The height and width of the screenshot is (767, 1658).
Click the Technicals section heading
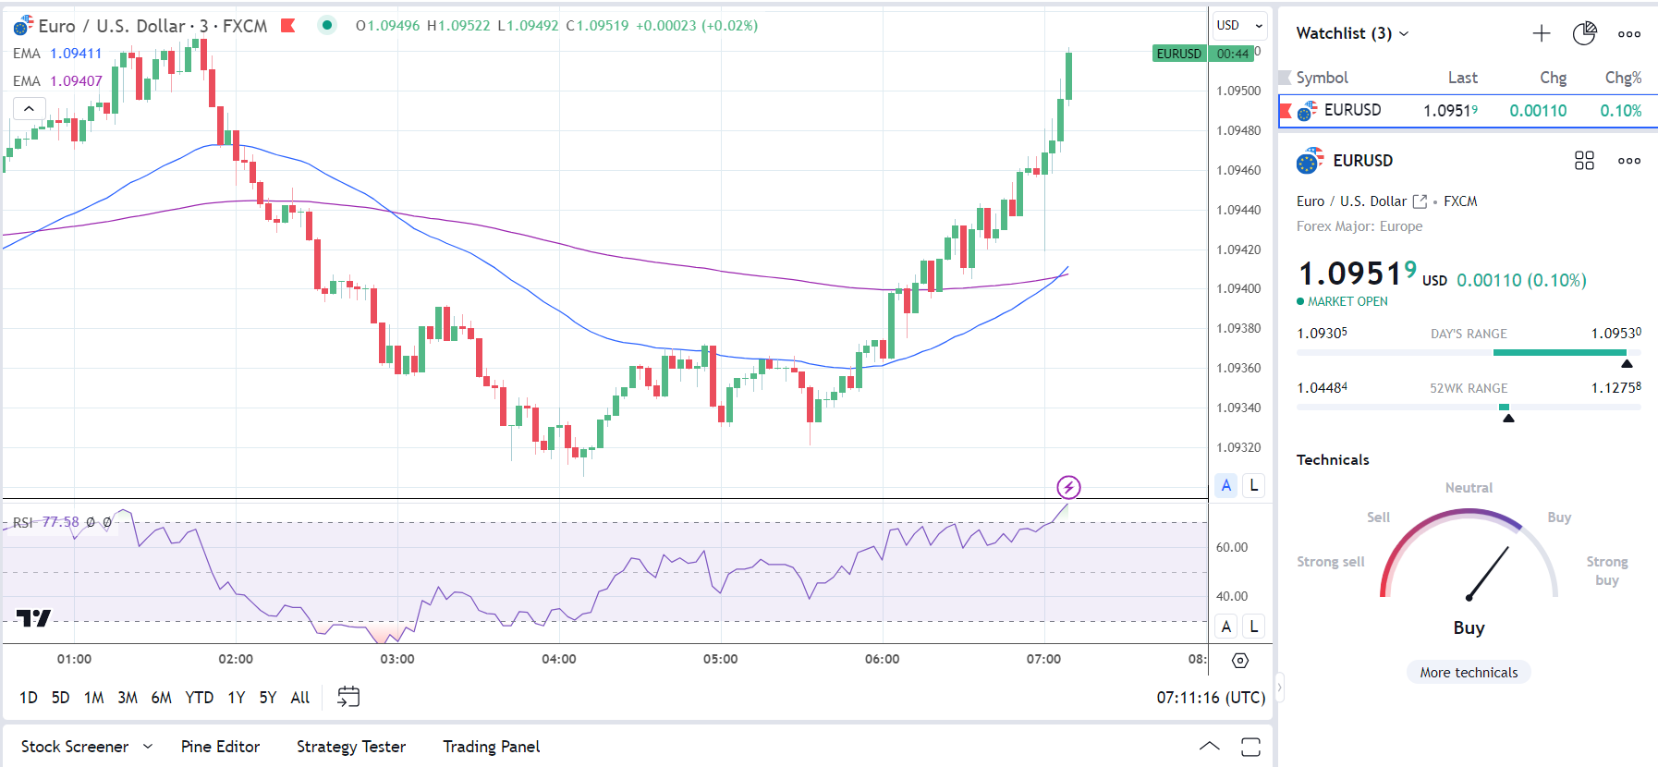[x=1333, y=460]
